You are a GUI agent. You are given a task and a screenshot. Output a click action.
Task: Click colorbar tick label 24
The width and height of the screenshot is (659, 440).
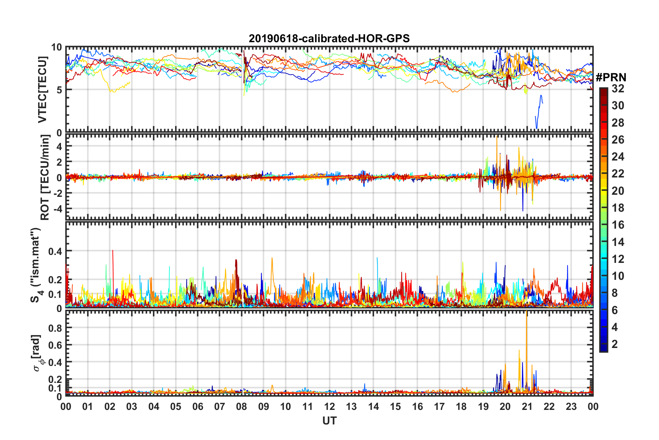tap(618, 157)
